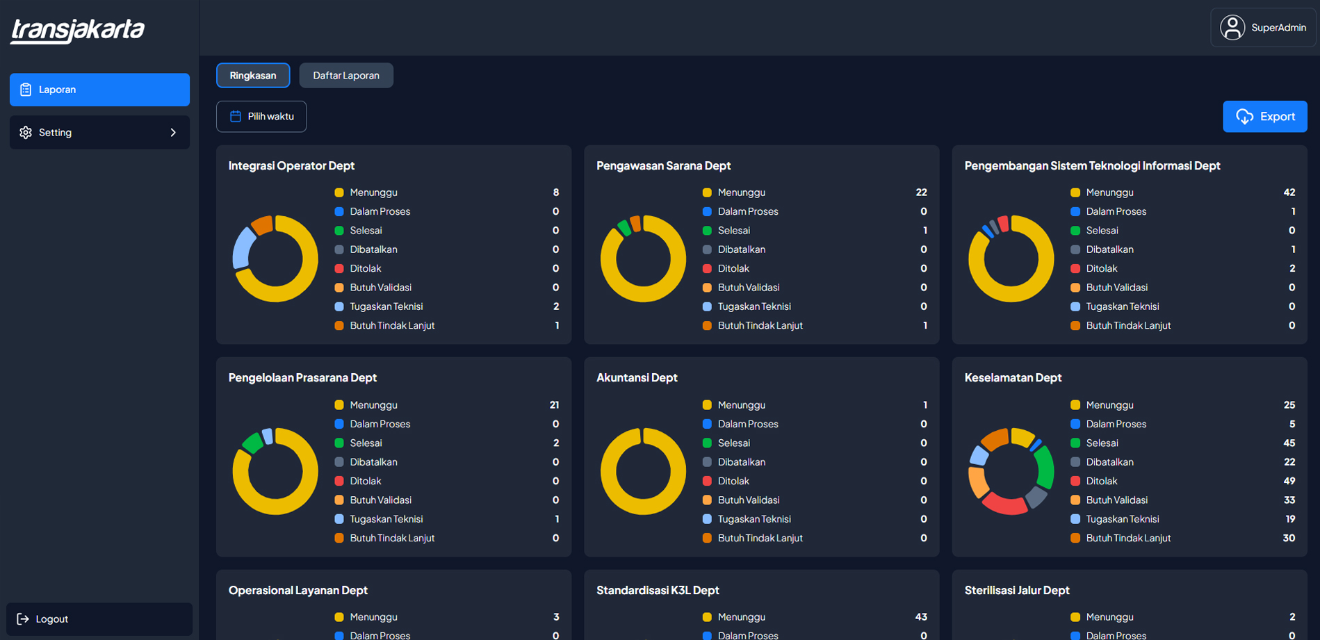Open the Pilih waktu date picker
The height and width of the screenshot is (640, 1320).
pos(261,117)
